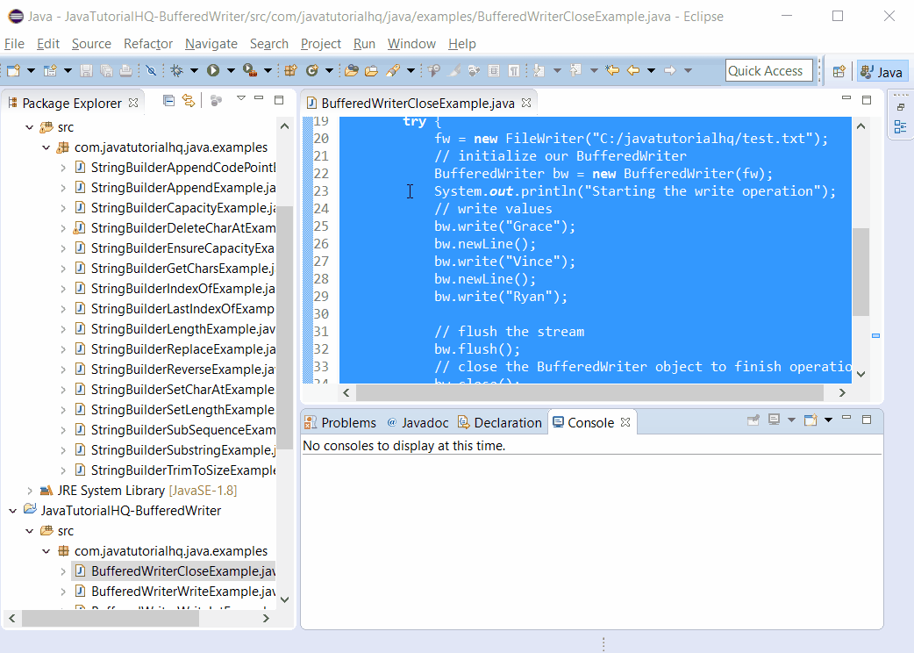The image size is (914, 653).
Task: Toggle the Java perspective button
Action: coord(882,70)
